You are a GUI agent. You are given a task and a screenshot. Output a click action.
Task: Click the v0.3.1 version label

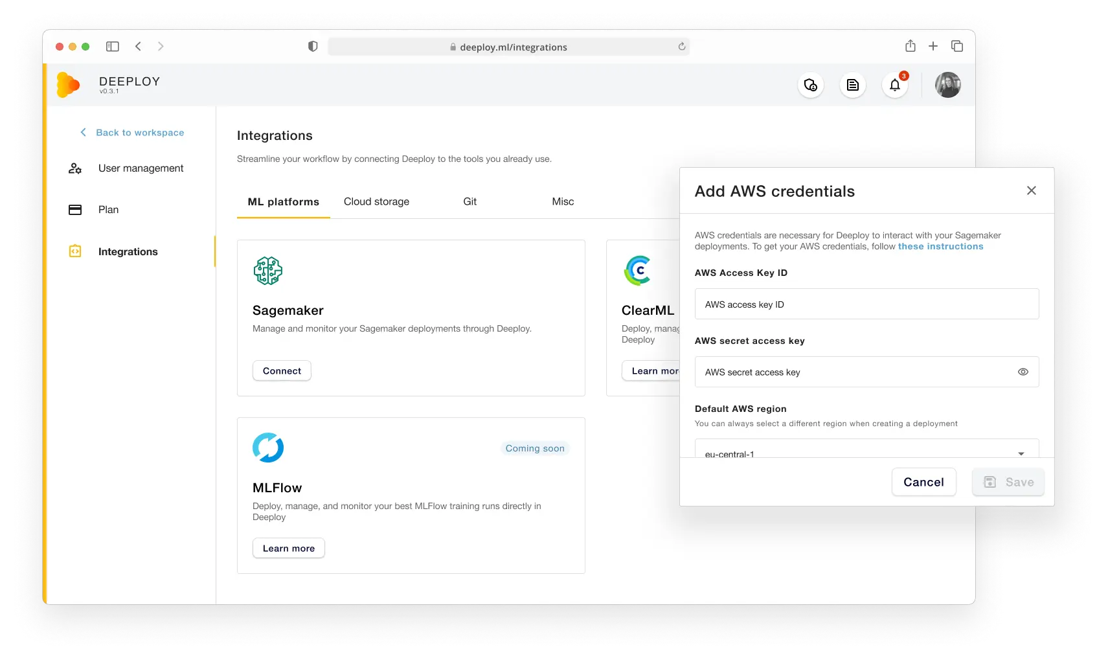109,91
